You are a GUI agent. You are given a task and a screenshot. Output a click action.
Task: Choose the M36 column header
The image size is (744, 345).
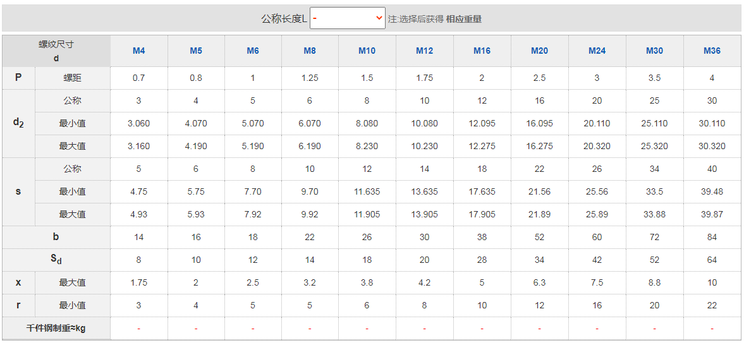712,51
